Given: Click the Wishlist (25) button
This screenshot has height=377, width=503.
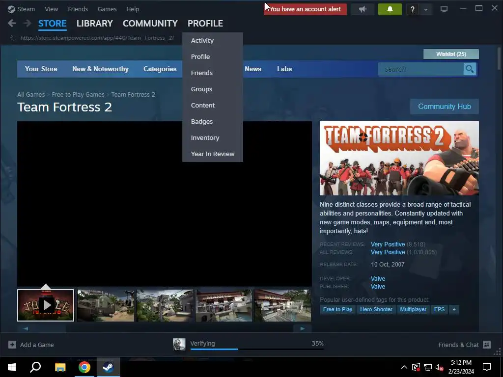Looking at the screenshot, I should tap(451, 54).
